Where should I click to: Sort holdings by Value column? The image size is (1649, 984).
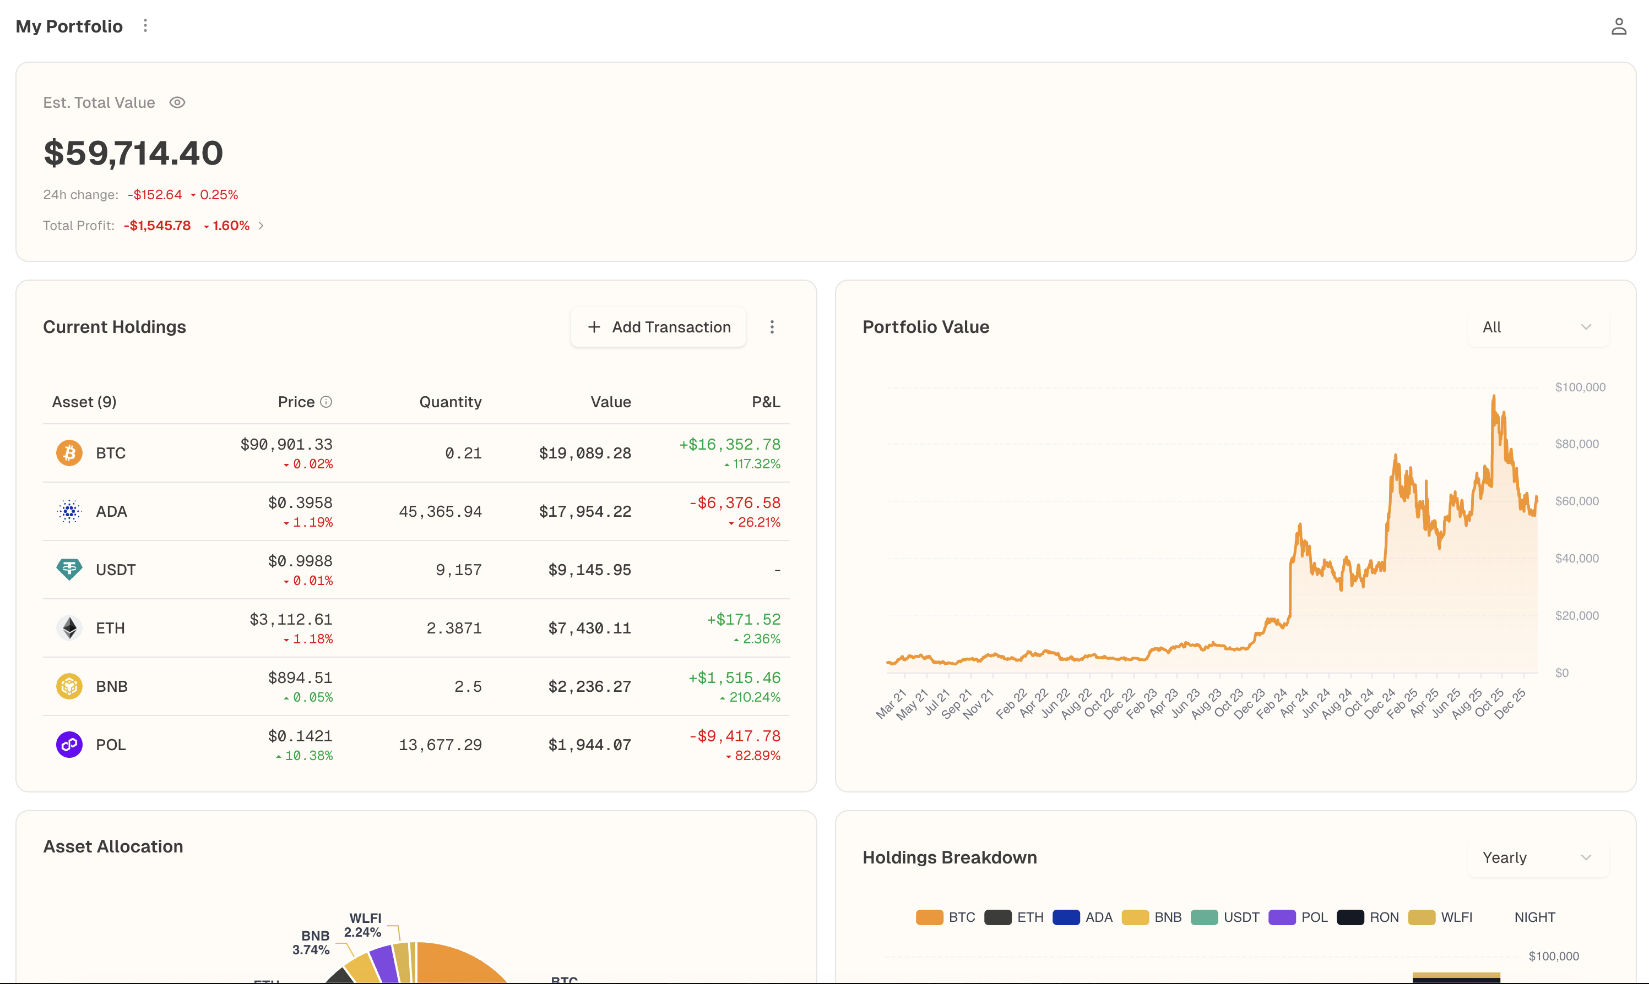610,402
